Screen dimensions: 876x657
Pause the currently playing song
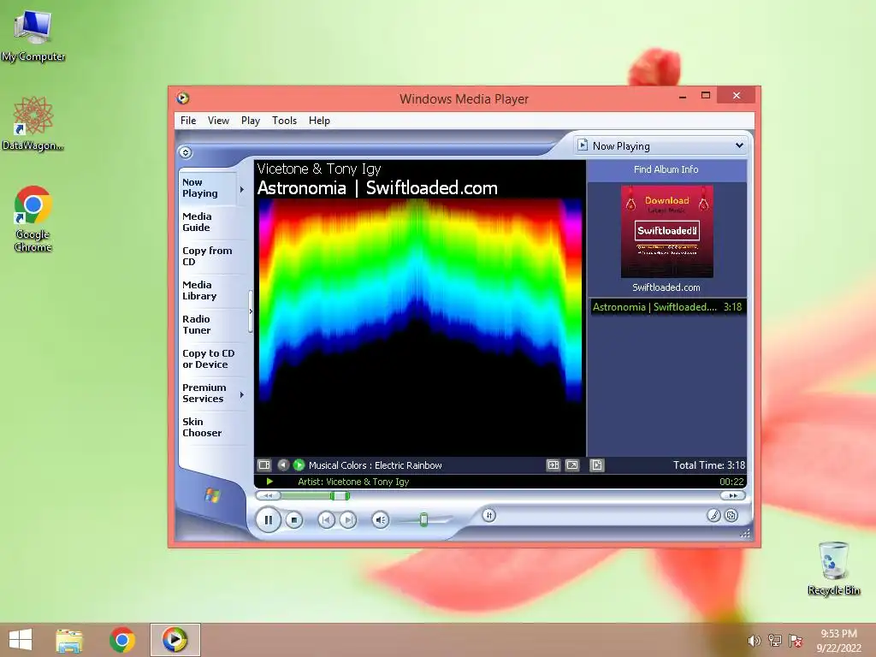268,520
